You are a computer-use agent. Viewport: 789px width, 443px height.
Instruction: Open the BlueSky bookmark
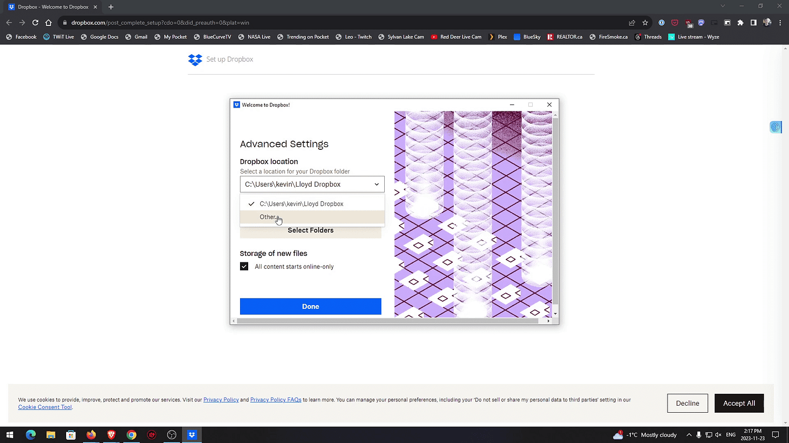tap(527, 37)
